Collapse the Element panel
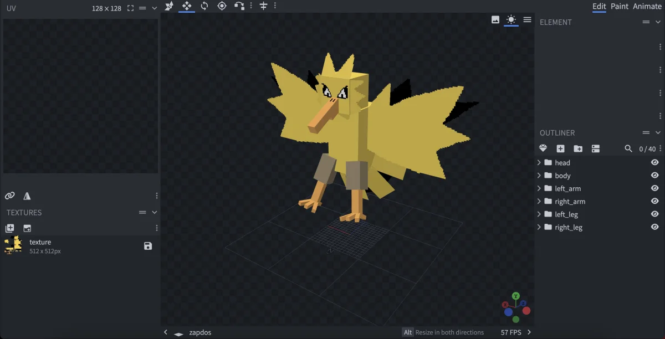This screenshot has height=339, width=665. click(658, 22)
